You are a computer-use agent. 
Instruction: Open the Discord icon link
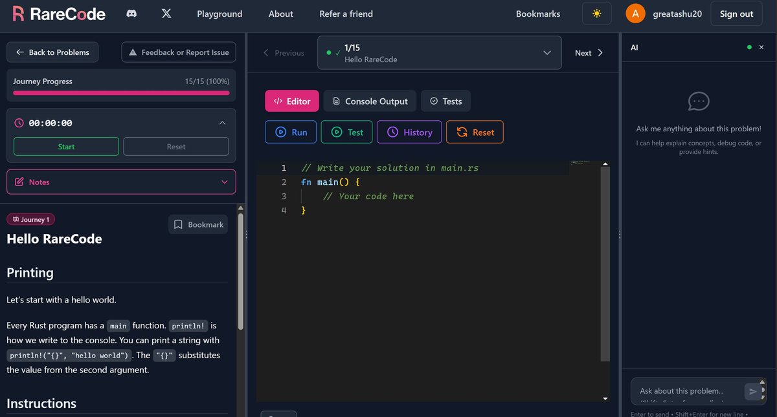click(132, 14)
